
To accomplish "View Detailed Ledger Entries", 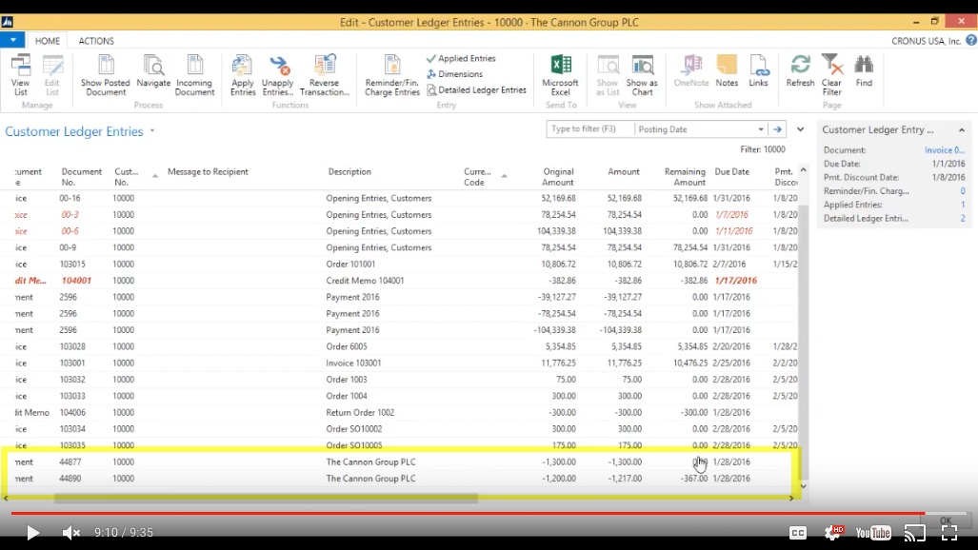I will [x=476, y=89].
